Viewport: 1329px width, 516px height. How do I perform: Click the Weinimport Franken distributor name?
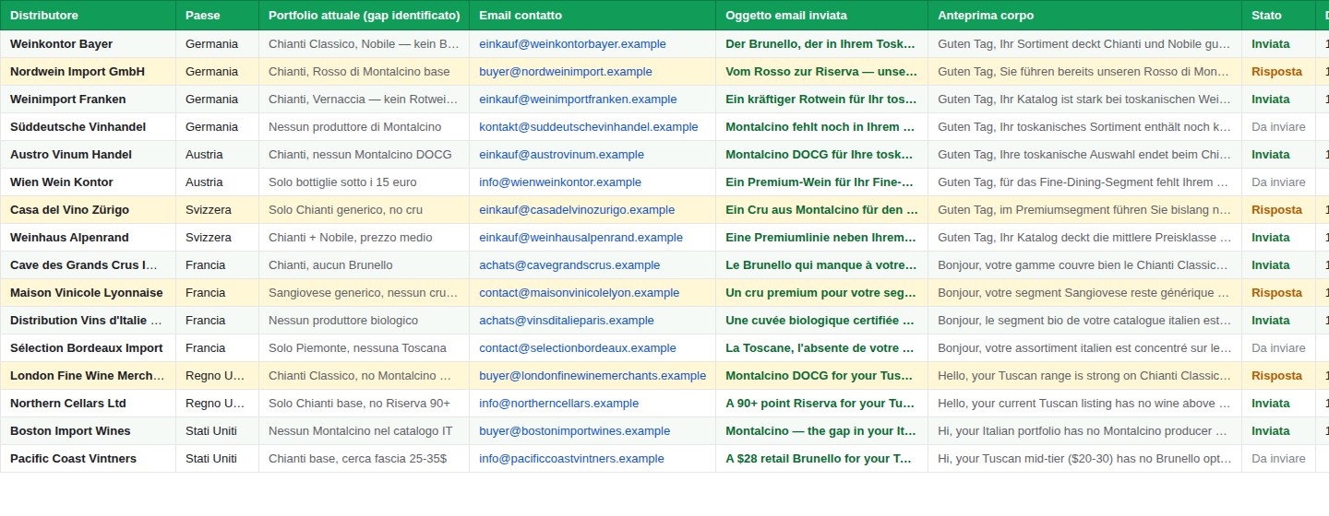click(x=68, y=100)
